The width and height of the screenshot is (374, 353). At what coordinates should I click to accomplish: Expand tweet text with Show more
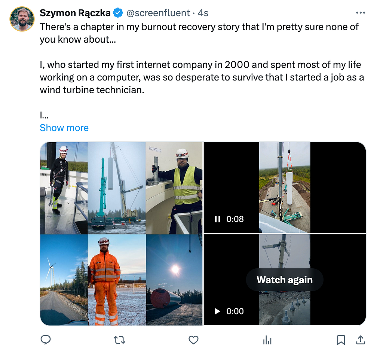coord(64,128)
